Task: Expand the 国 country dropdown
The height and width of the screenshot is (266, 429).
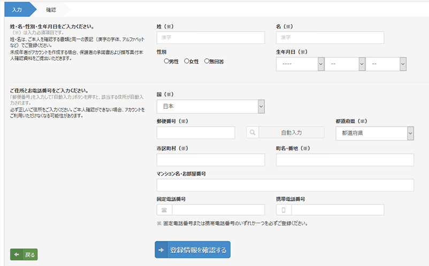Action: coord(211,106)
